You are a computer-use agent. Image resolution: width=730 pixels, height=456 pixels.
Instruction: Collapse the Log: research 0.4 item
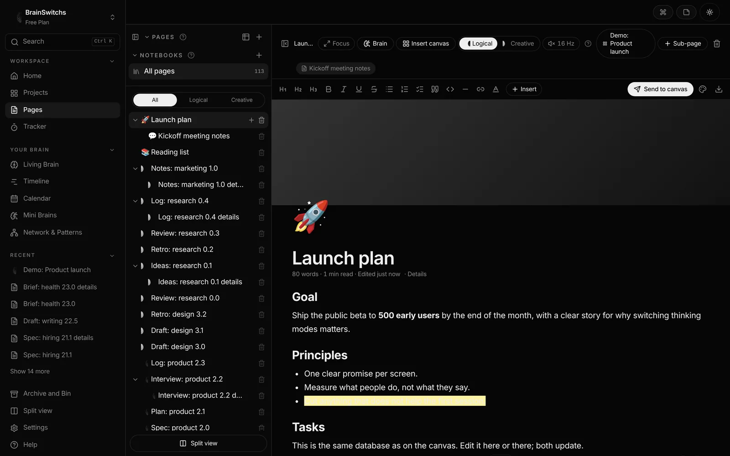click(135, 201)
